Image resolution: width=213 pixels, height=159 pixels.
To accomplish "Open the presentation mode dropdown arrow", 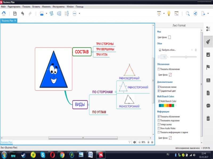I will [x=164, y=14].
